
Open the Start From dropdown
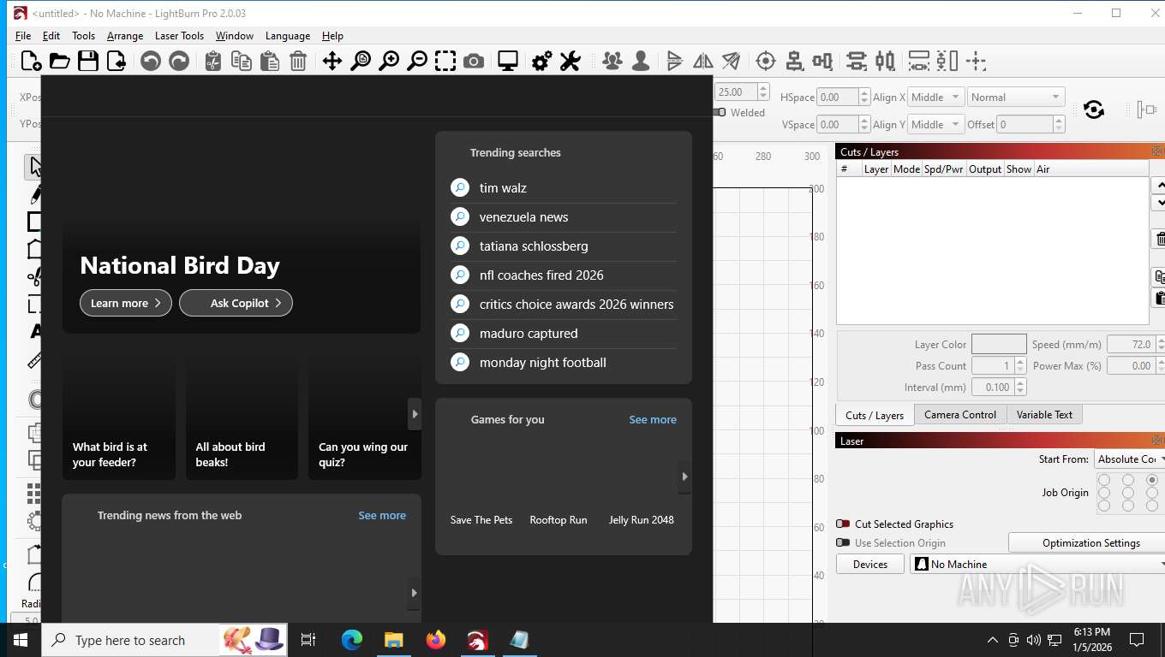click(1130, 459)
